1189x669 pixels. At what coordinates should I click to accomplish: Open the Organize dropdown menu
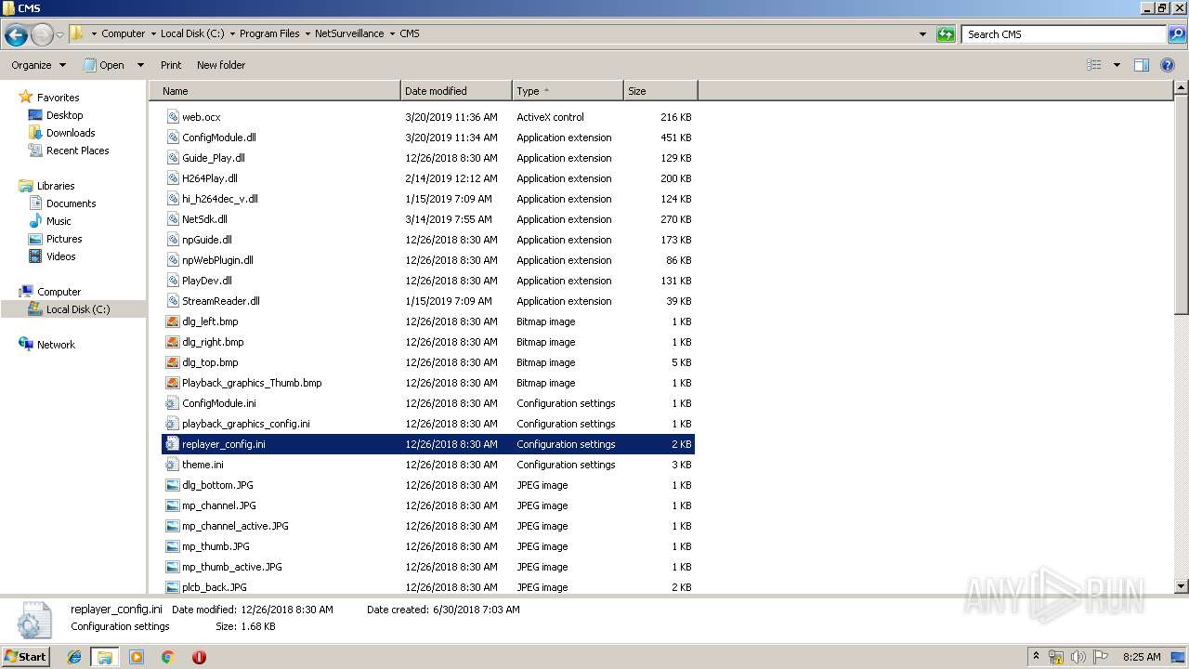click(x=39, y=65)
